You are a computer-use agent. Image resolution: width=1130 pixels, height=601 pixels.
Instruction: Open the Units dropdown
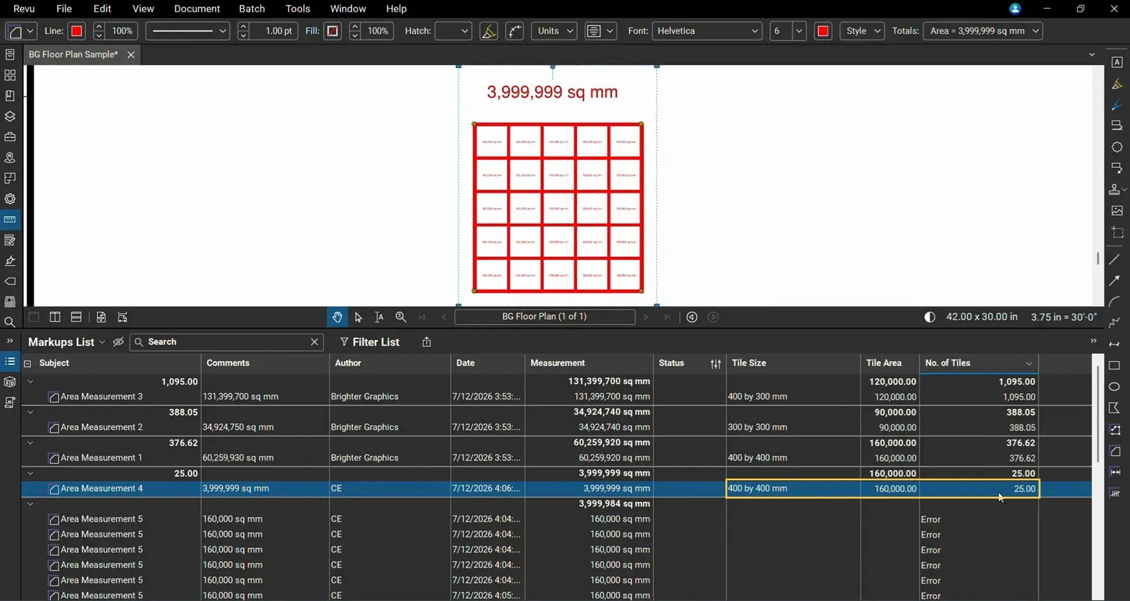554,31
